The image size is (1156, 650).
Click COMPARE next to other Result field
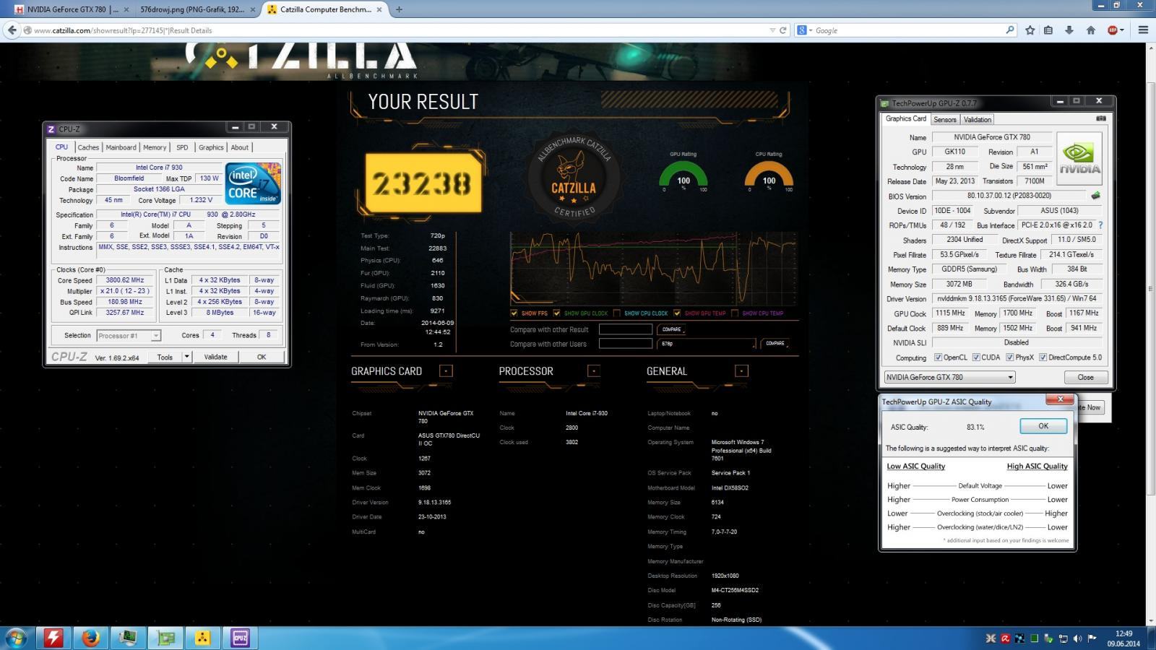tap(672, 329)
